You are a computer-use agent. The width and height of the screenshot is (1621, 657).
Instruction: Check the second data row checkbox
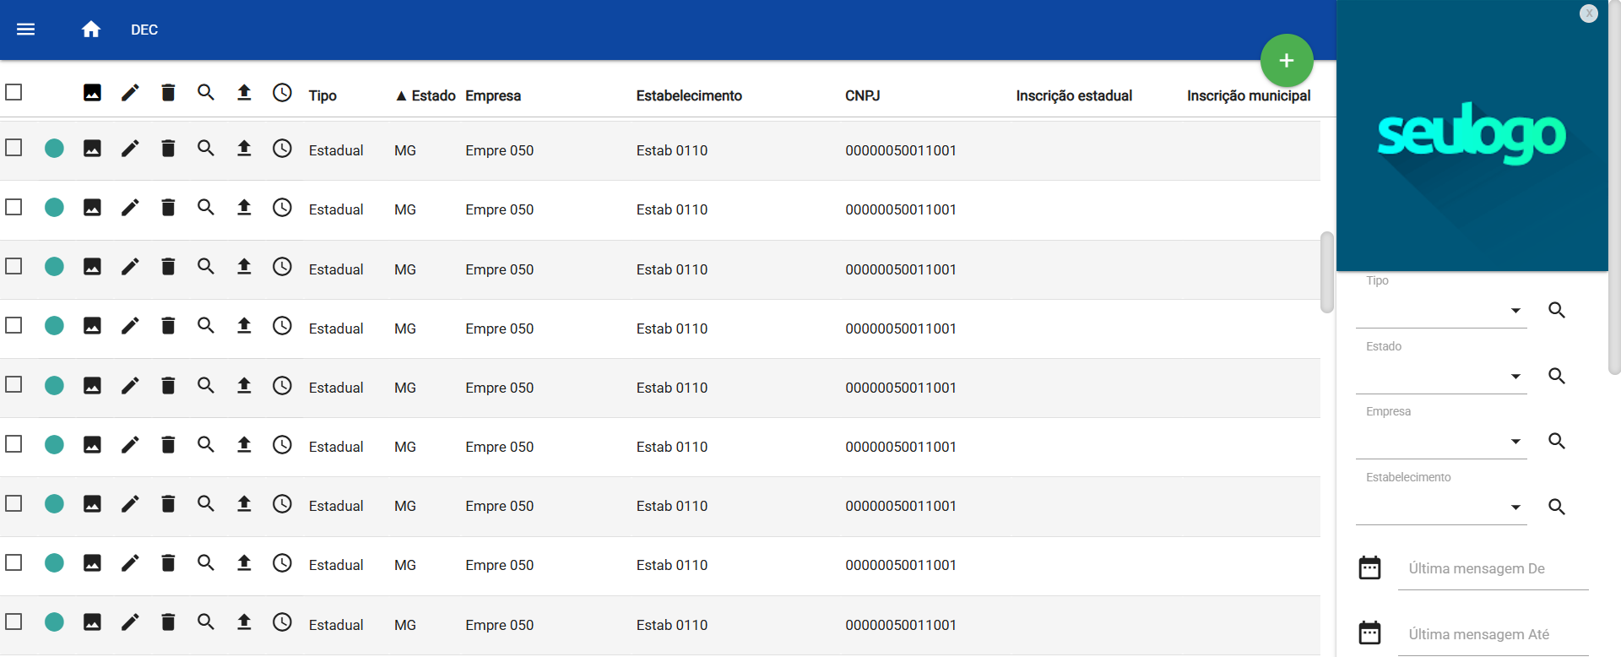pos(14,207)
